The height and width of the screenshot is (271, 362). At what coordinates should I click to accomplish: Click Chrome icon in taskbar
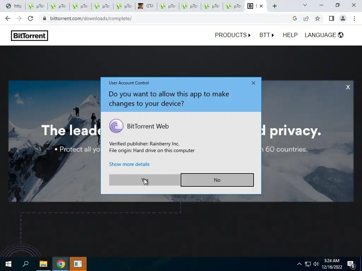coord(60,264)
